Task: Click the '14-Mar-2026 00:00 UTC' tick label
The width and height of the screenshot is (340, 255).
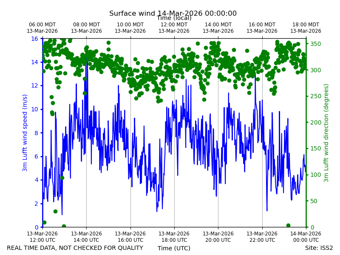Action: 306,237
